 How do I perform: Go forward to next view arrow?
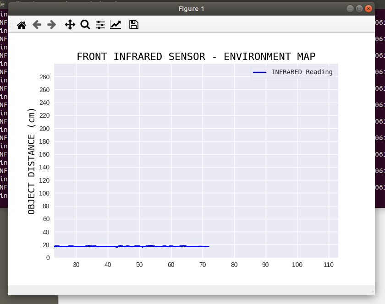pyautogui.click(x=51, y=25)
